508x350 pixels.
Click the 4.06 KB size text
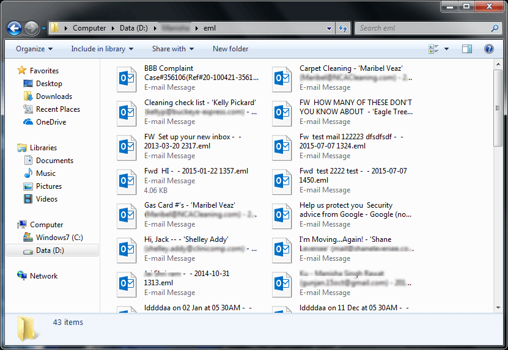[x=155, y=191]
